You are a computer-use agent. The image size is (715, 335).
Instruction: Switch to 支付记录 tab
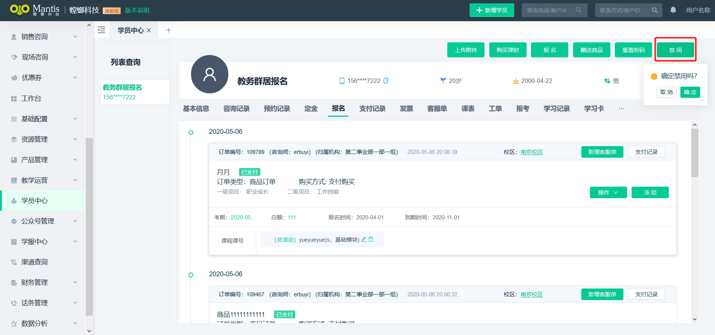click(x=372, y=109)
